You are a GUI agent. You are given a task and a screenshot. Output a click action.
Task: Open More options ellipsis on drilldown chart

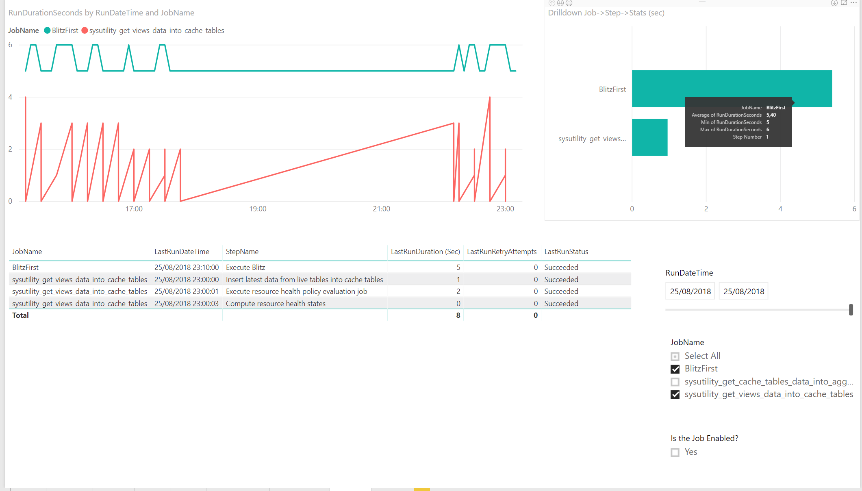[x=853, y=3]
